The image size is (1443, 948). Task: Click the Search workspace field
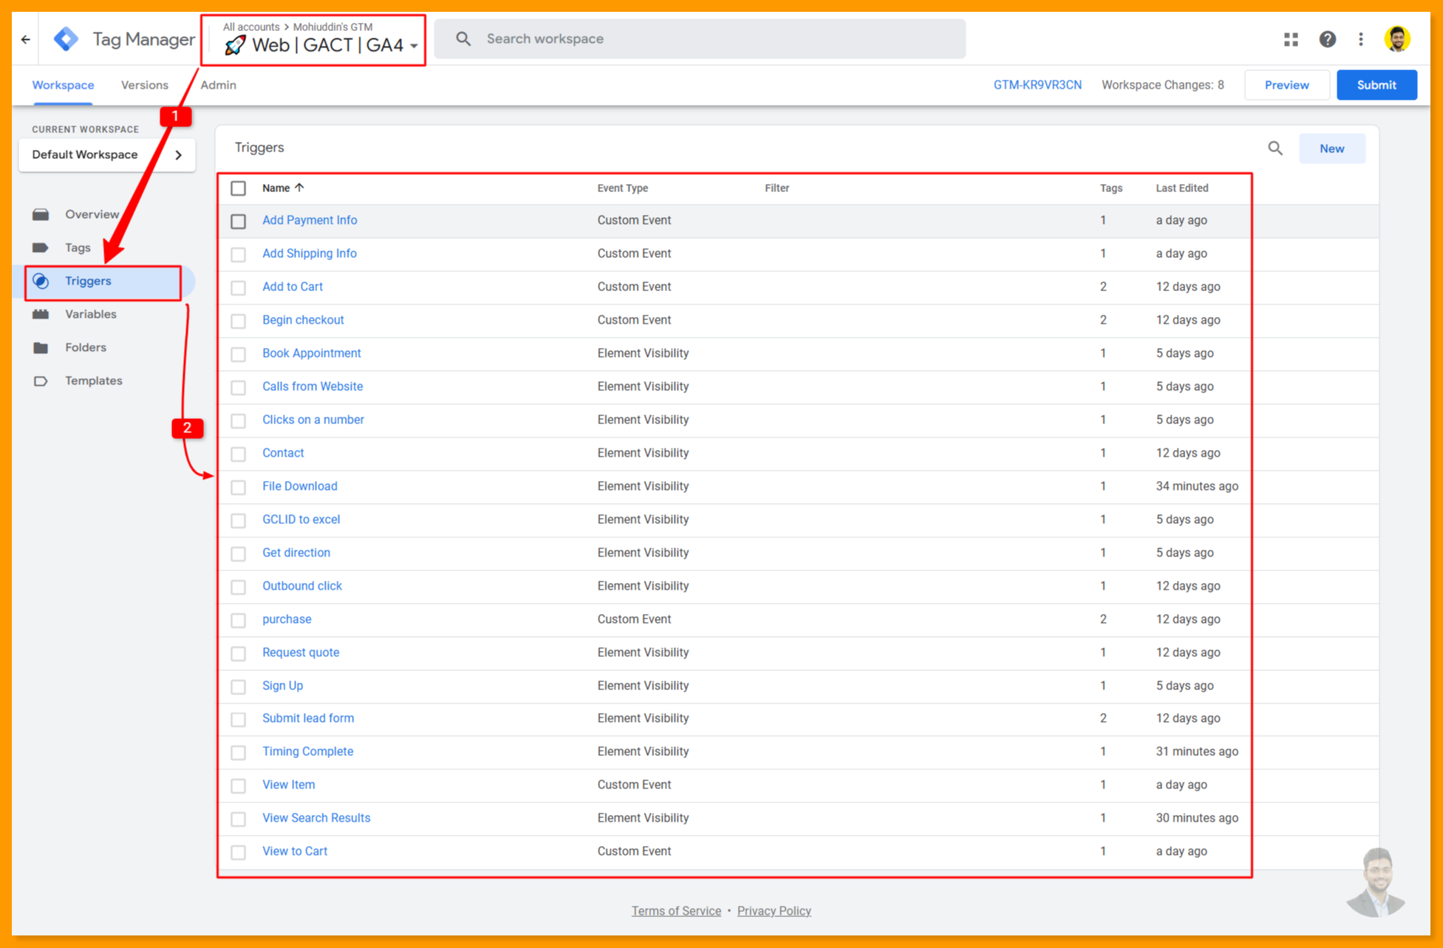pos(698,39)
